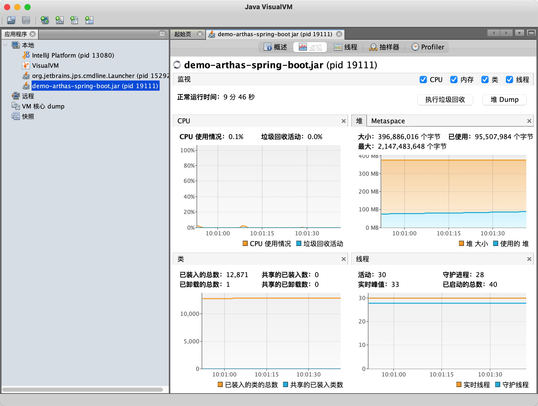Image resolution: width=538 pixels, height=406 pixels.
Task: Select org.jetbrains.jps.cmdline.Launcher entry
Action: click(100, 76)
